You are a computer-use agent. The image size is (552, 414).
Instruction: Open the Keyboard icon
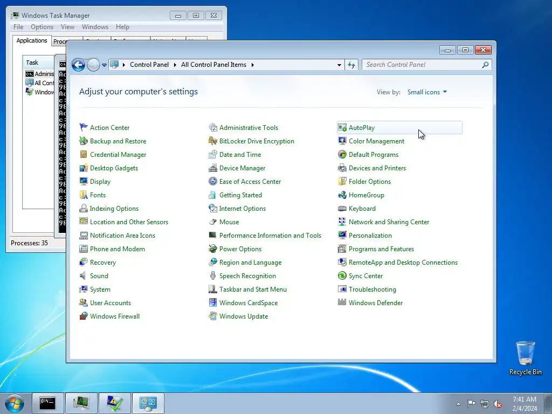coord(342,209)
